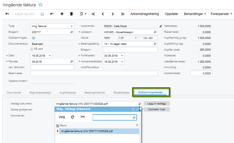Switch to the Avgiftsdetaljer tab
The height and width of the screenshot is (143, 234).
tap(68, 93)
